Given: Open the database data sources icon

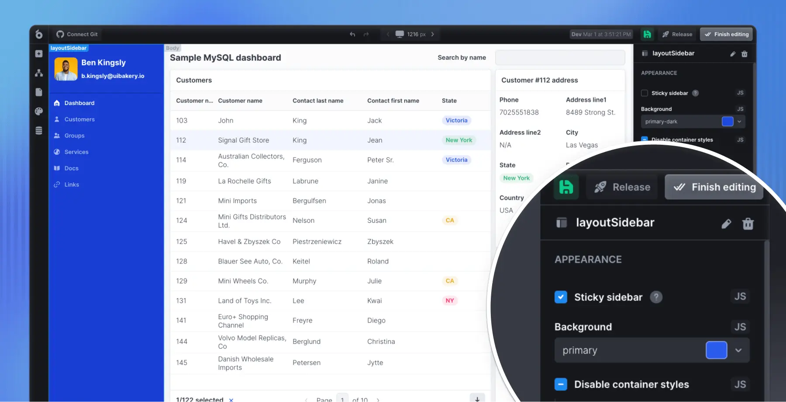Looking at the screenshot, I should coord(39,130).
